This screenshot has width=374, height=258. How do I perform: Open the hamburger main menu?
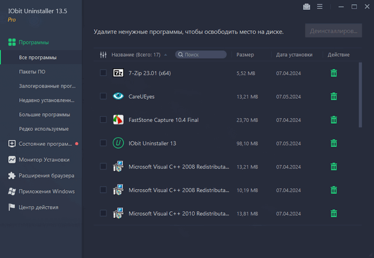320,7
